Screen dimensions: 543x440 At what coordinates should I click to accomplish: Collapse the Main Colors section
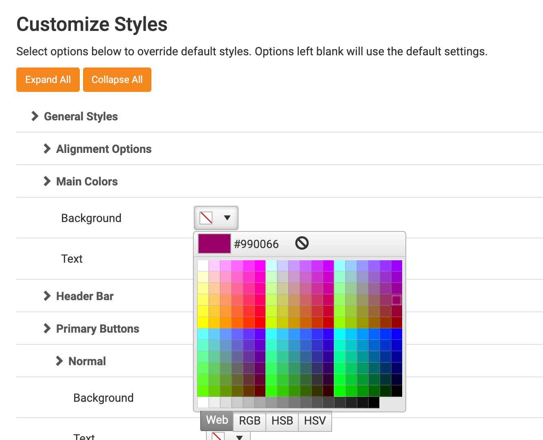(x=86, y=181)
